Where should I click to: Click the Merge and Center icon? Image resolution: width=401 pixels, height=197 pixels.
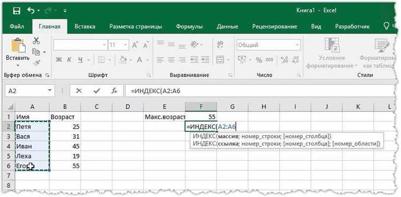pyautogui.click(x=220, y=60)
